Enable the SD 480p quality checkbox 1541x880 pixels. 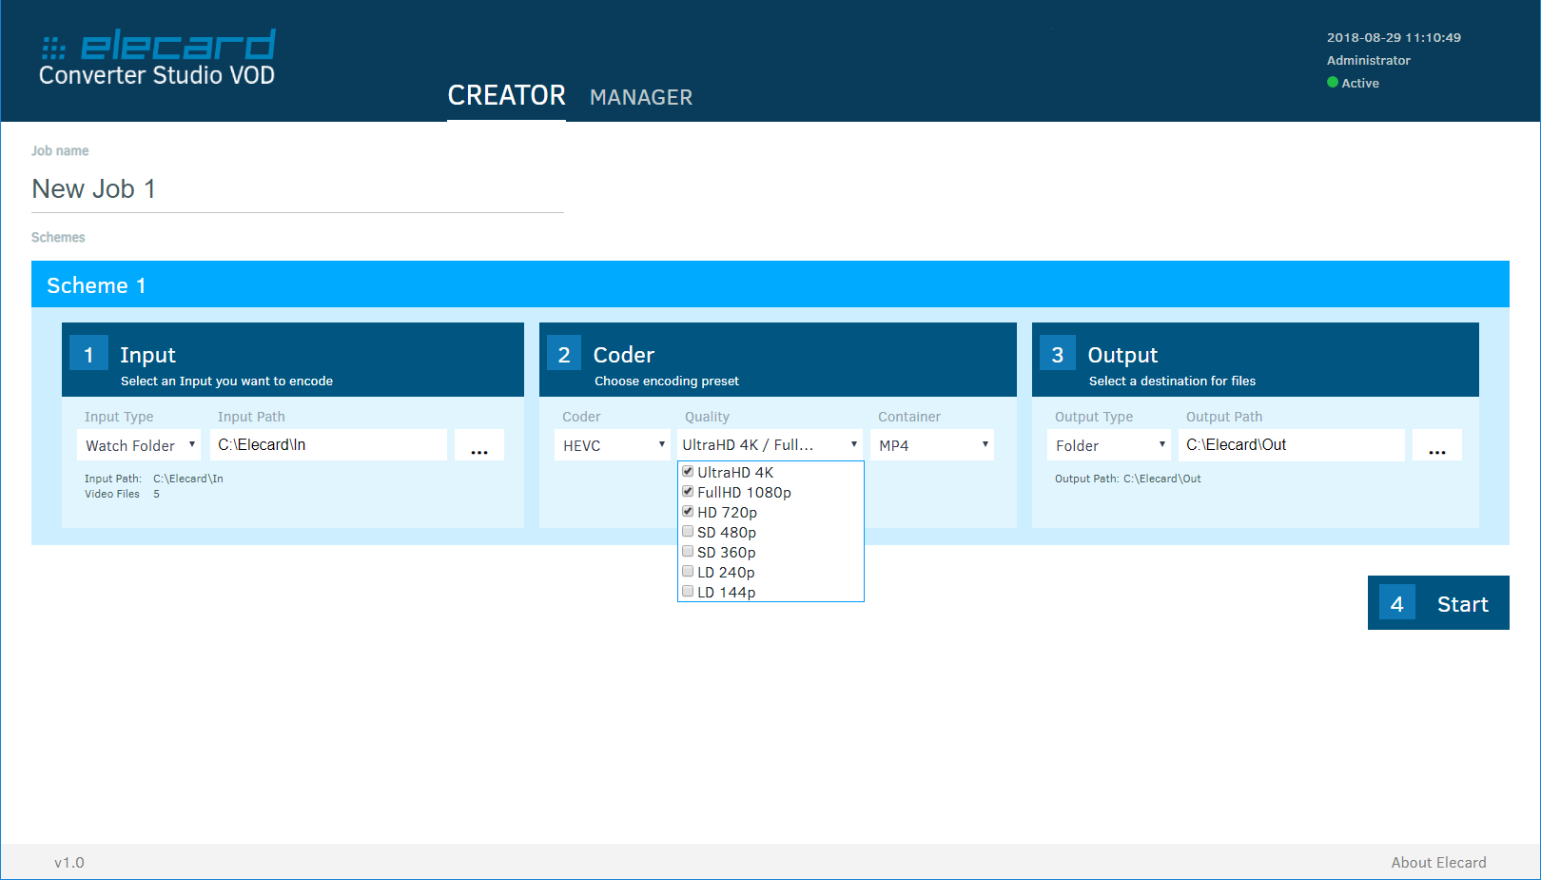coord(688,531)
